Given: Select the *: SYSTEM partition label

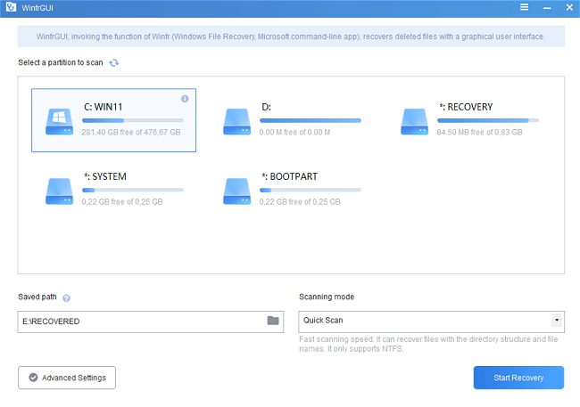Looking at the screenshot, I should [105, 176].
